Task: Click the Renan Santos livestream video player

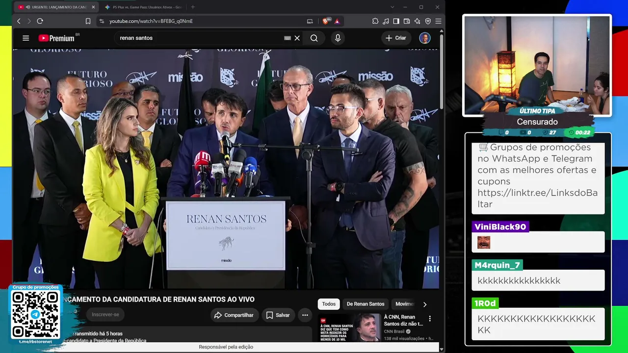Action: (x=226, y=168)
